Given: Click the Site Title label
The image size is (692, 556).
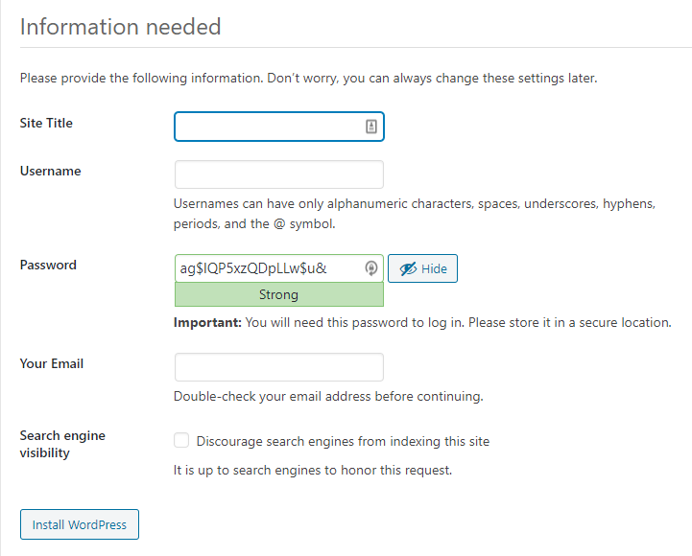Looking at the screenshot, I should coord(46,123).
